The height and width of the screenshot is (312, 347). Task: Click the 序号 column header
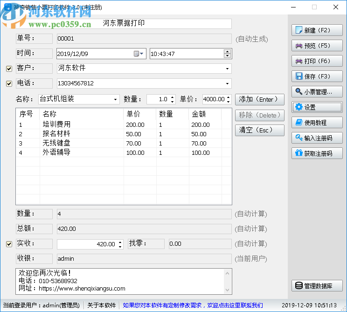tap(28, 114)
